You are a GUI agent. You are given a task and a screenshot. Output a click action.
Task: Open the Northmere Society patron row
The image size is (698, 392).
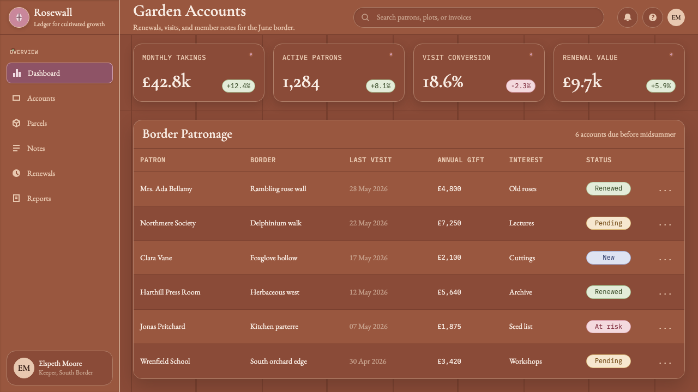click(409, 223)
